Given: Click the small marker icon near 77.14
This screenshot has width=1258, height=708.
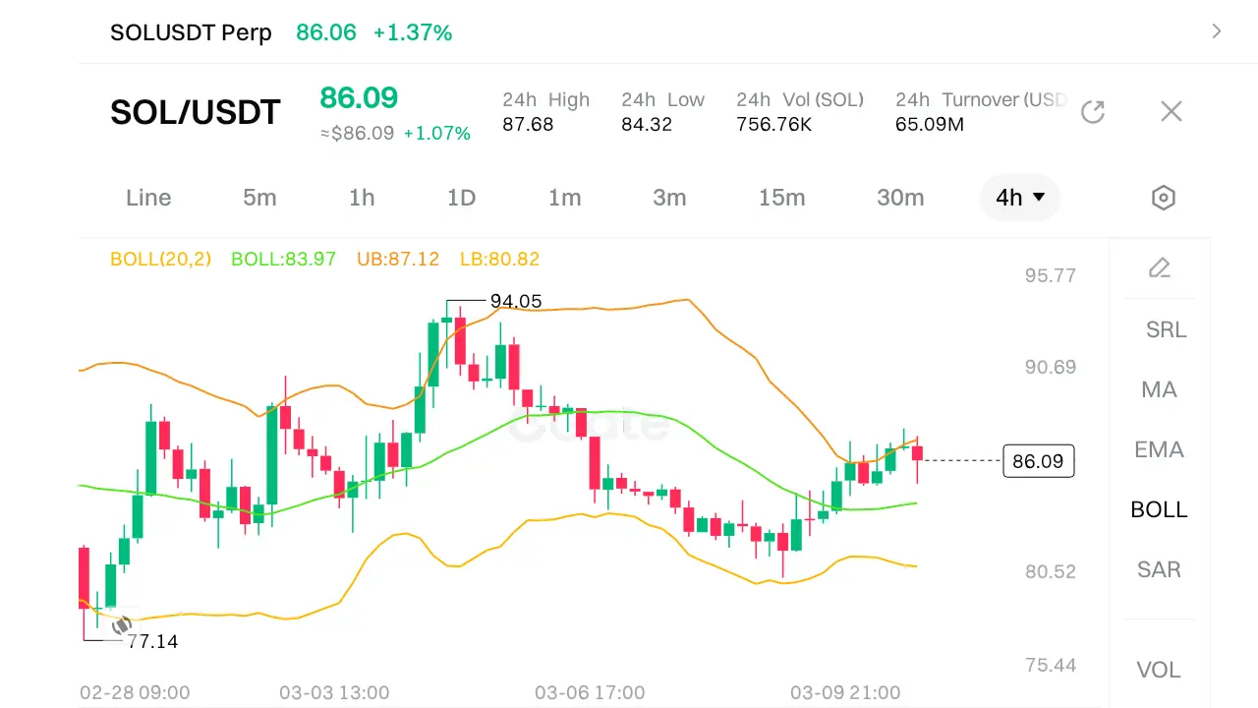Looking at the screenshot, I should pos(122,624).
